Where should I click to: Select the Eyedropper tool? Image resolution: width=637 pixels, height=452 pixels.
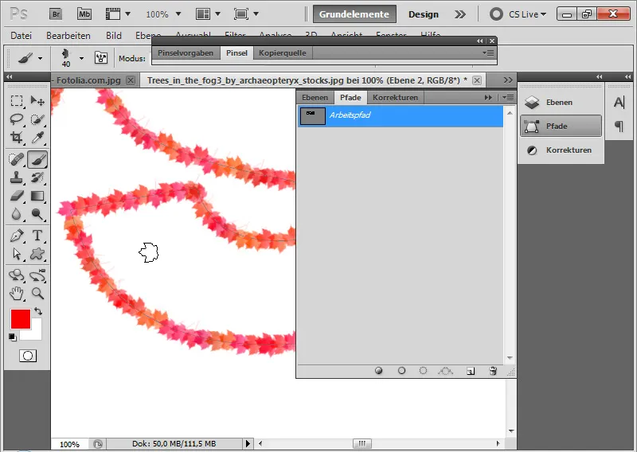[x=37, y=137]
